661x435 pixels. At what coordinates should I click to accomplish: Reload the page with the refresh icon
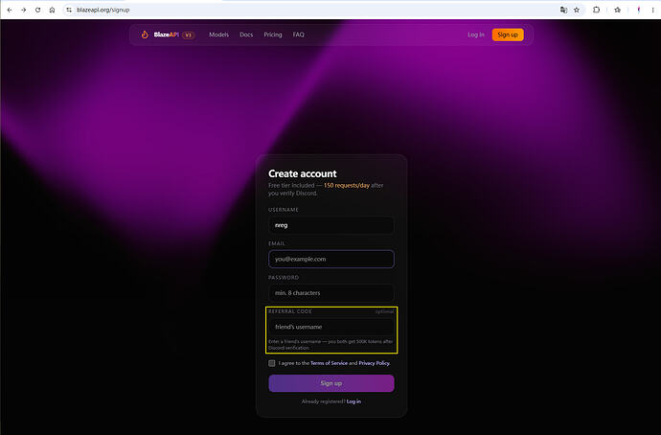pyautogui.click(x=38, y=10)
